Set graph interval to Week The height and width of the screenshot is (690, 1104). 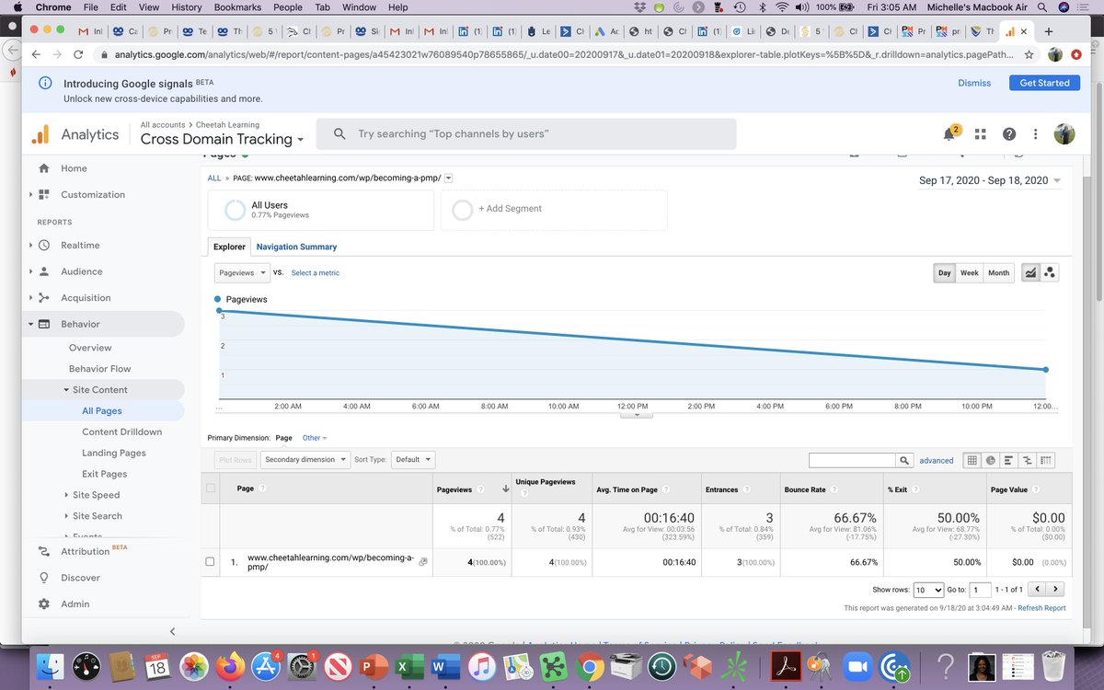970,272
